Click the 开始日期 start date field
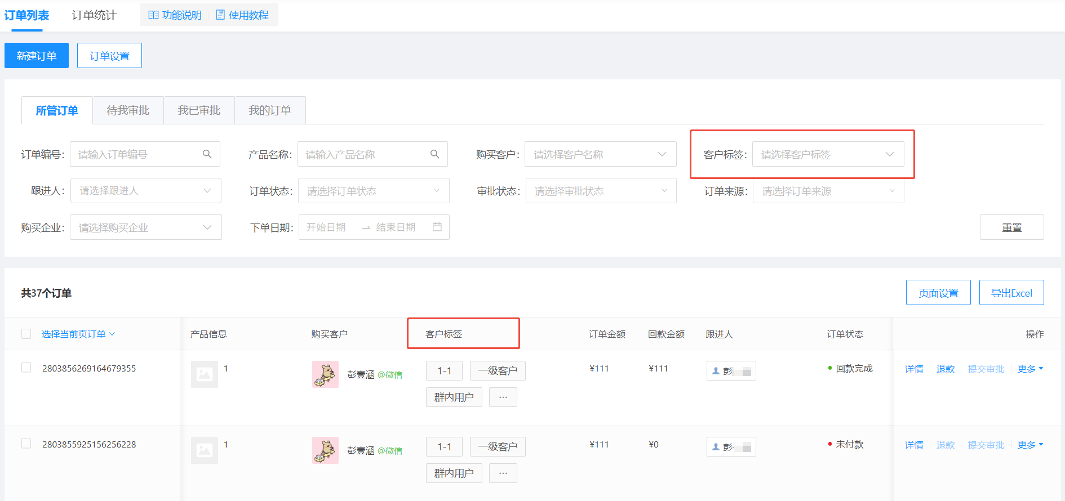This screenshot has width=1065, height=501. pyautogui.click(x=326, y=227)
